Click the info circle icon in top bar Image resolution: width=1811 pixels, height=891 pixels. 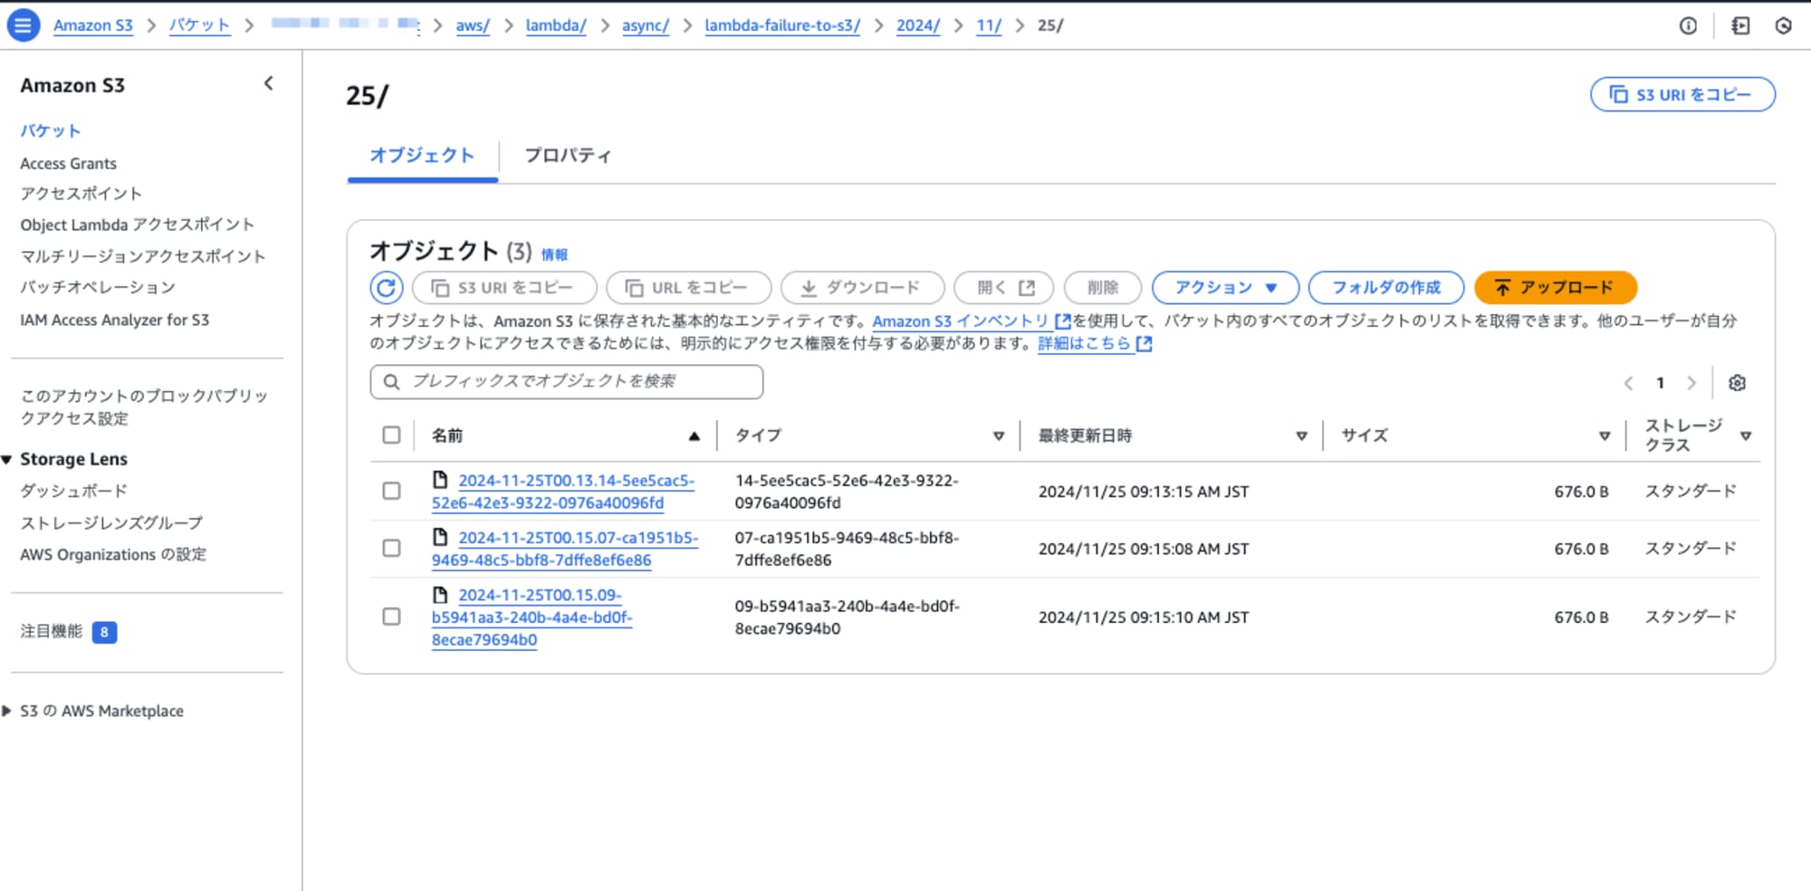coord(1688,25)
